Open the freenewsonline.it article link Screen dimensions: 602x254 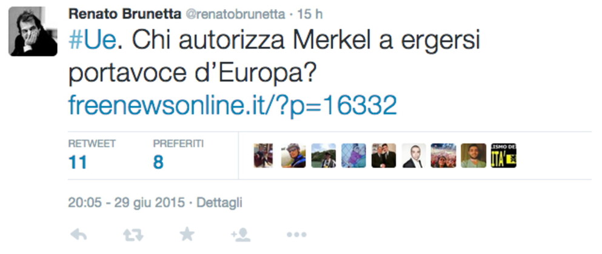pos(232,105)
